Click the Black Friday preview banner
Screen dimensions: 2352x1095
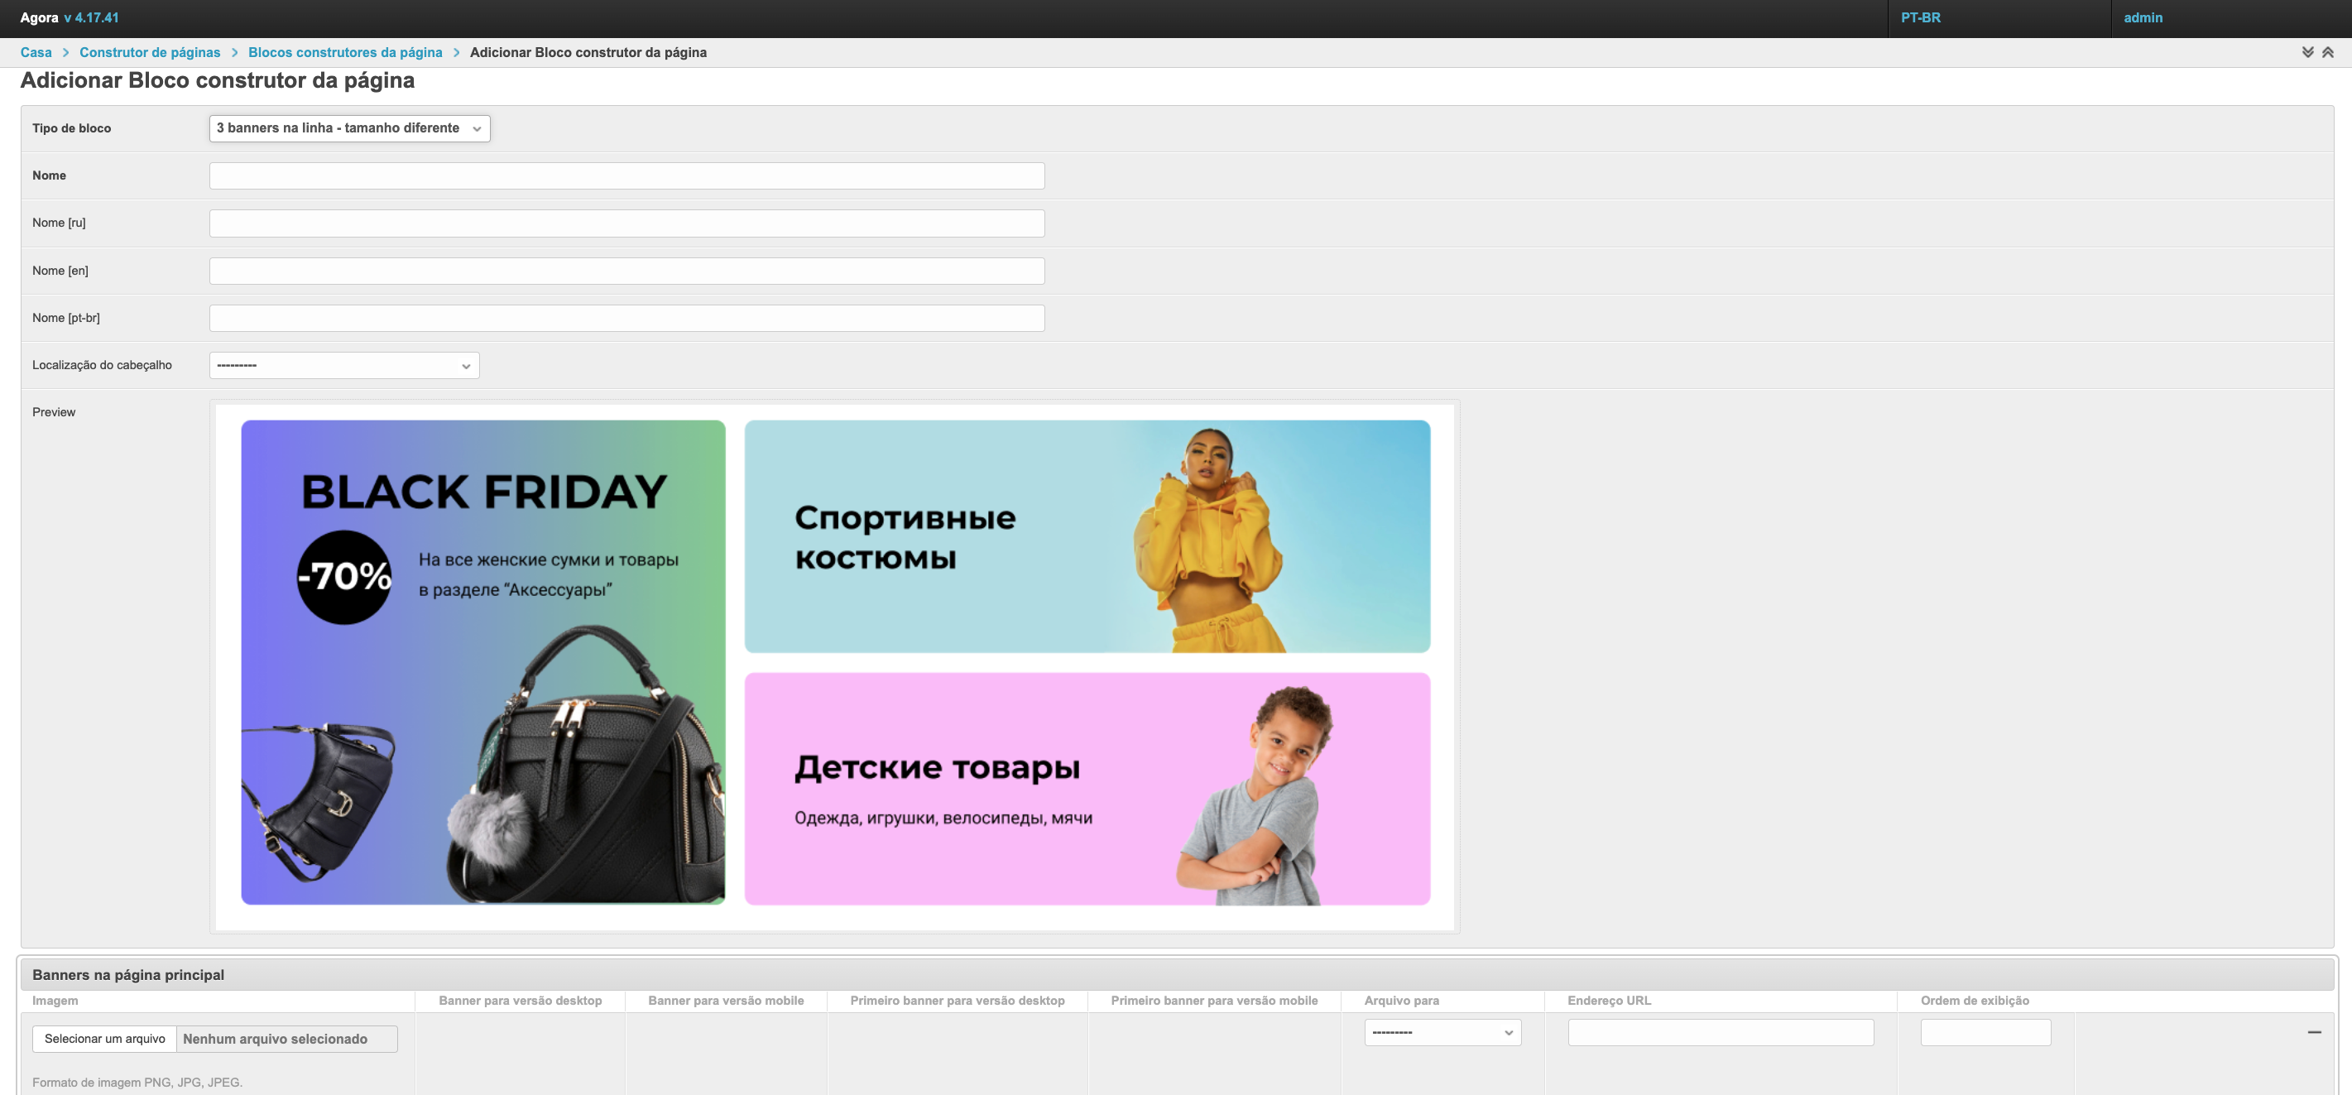tap(483, 662)
